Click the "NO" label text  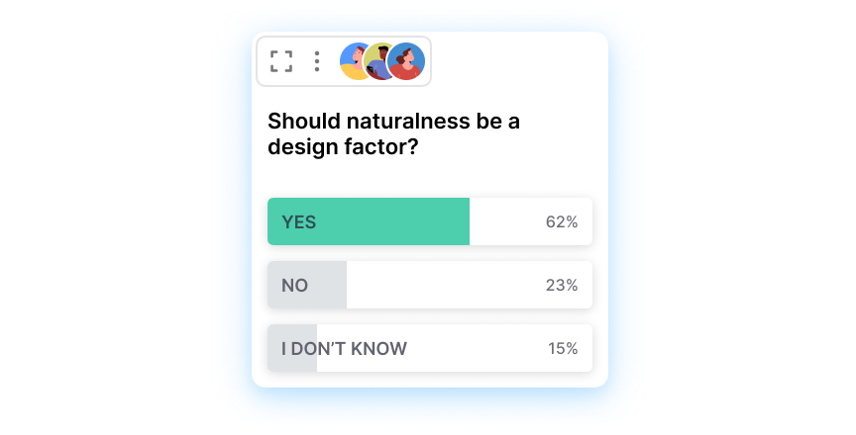coord(294,285)
